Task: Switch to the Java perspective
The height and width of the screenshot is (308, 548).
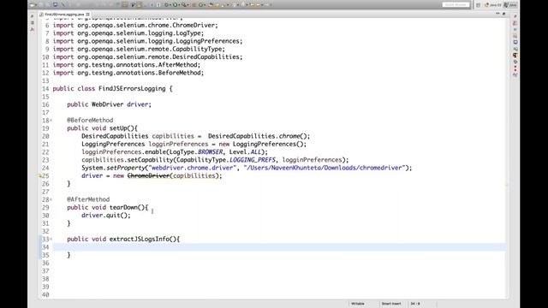Action: tap(510, 5)
